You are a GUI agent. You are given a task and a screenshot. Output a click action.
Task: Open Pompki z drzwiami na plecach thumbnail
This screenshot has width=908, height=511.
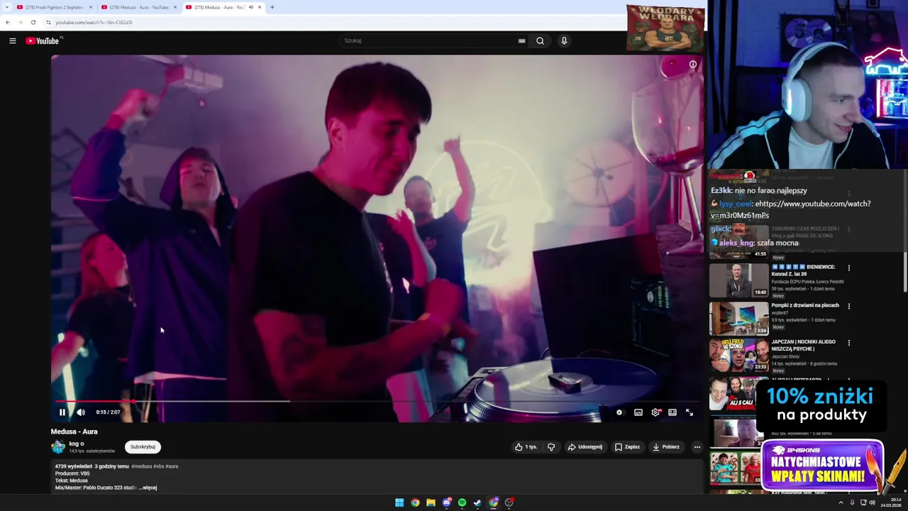coord(738,319)
